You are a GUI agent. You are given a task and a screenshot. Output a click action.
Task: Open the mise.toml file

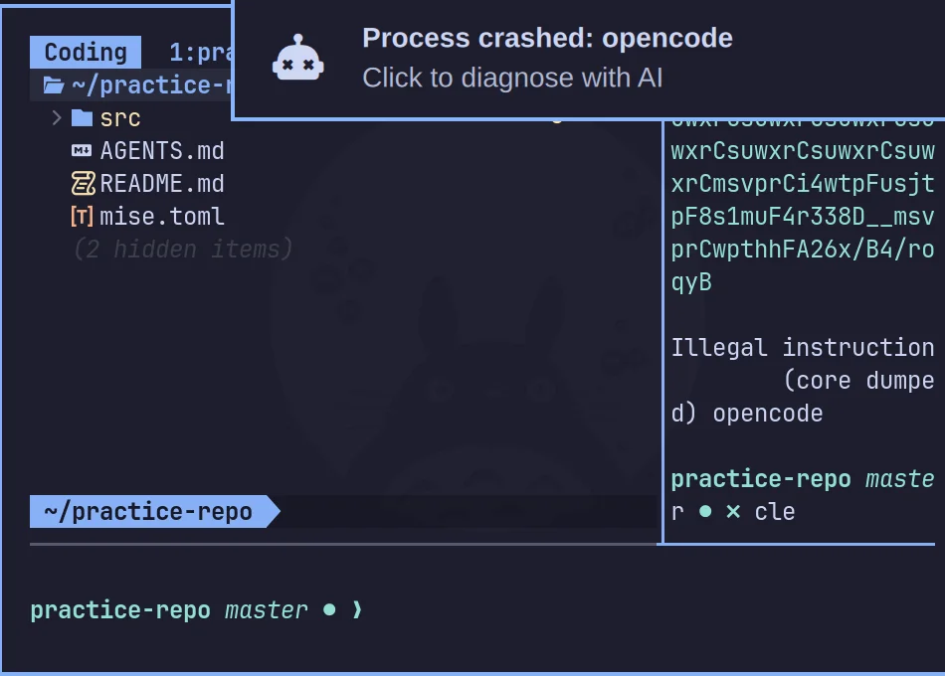click(x=162, y=217)
